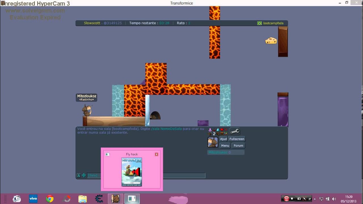Select the red heart kiss emote

[222, 129]
